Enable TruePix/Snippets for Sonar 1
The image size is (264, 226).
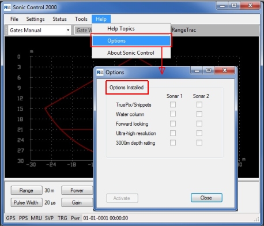(x=173, y=104)
